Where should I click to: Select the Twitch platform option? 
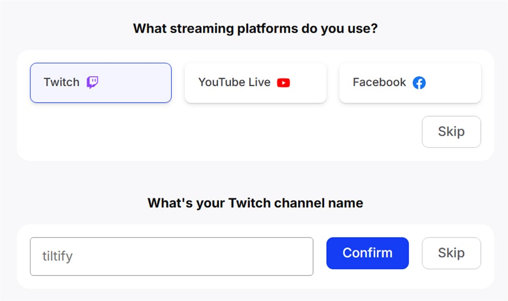tap(101, 83)
